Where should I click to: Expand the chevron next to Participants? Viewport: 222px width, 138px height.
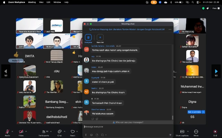(51, 131)
